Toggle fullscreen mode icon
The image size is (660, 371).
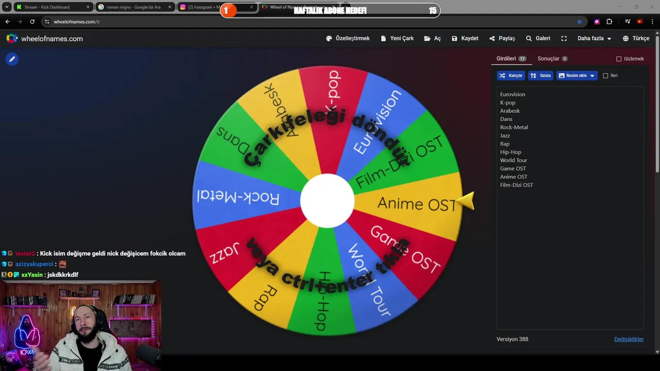564,39
